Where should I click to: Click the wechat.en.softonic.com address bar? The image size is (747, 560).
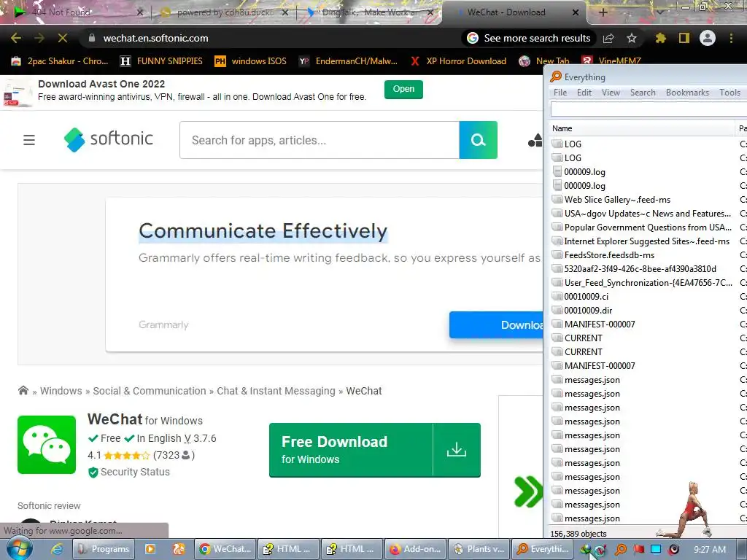click(x=155, y=38)
